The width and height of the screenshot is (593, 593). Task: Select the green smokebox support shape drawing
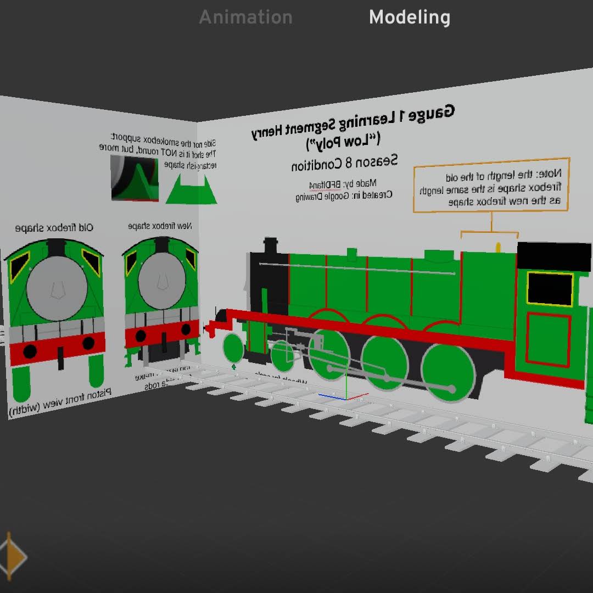[191, 190]
